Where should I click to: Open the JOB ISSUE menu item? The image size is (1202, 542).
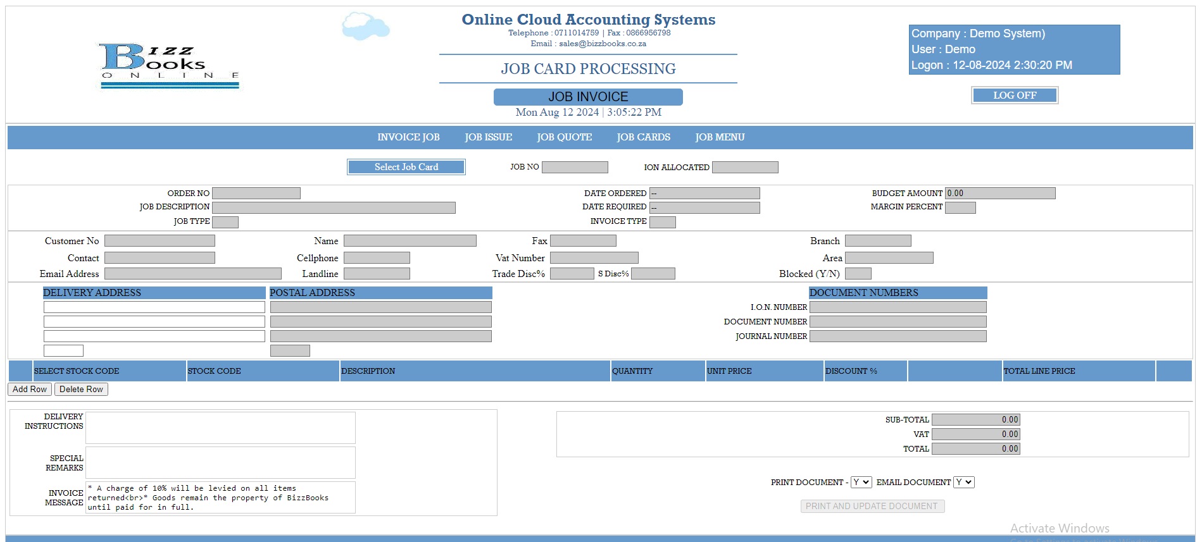tap(488, 137)
